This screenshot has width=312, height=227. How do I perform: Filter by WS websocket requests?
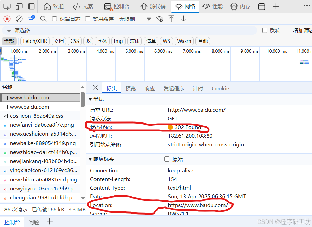tap(166, 41)
